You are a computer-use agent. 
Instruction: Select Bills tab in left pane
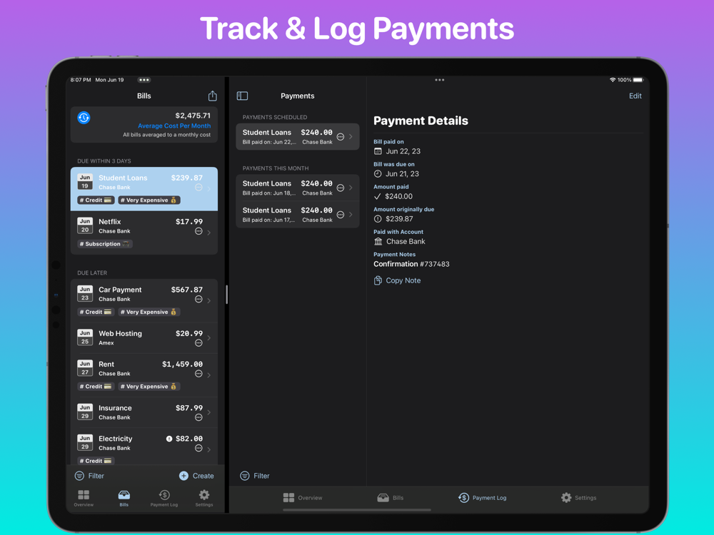pyautogui.click(x=124, y=498)
